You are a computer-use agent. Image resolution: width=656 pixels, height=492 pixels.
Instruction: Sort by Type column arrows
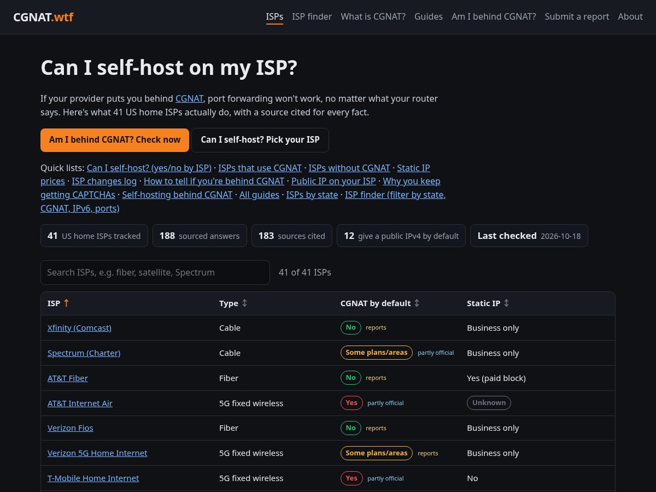point(244,303)
